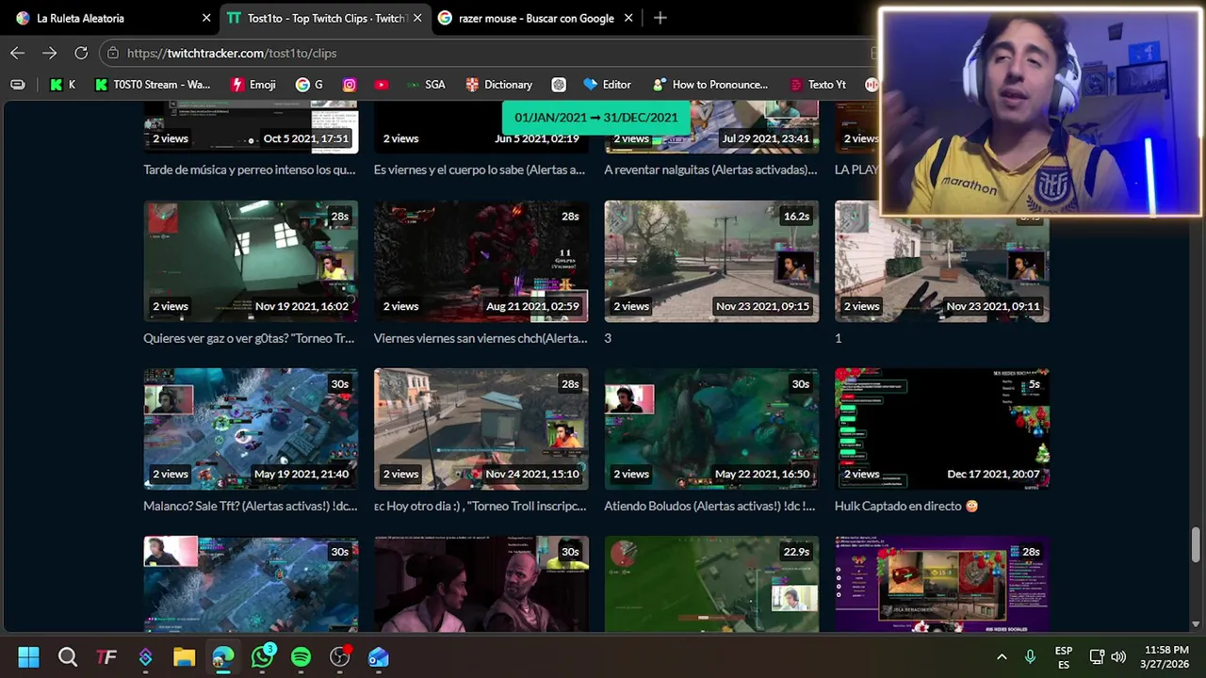Open the How to Pronounce bookmark
This screenshot has height=678, width=1206.
click(x=710, y=85)
